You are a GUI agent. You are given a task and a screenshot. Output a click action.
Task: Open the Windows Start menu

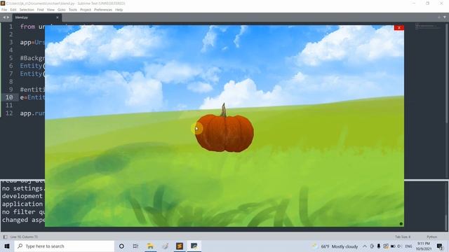(7, 246)
